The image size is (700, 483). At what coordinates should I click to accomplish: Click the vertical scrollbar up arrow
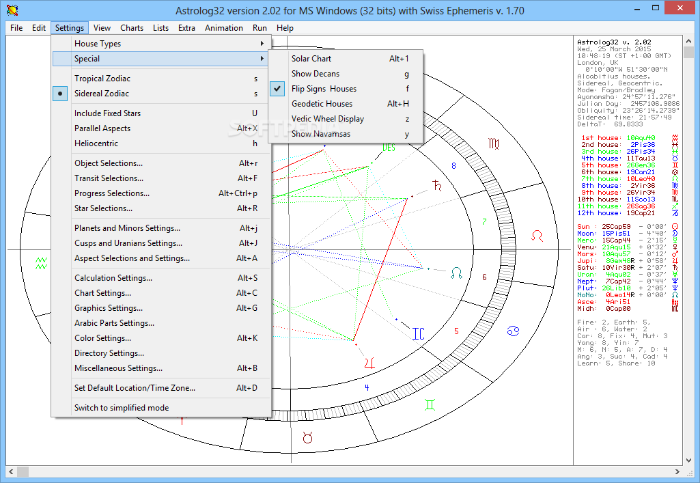point(688,41)
